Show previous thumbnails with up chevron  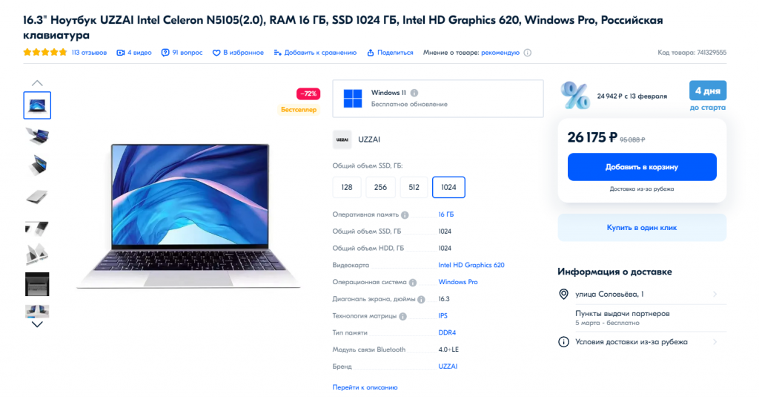click(x=37, y=83)
